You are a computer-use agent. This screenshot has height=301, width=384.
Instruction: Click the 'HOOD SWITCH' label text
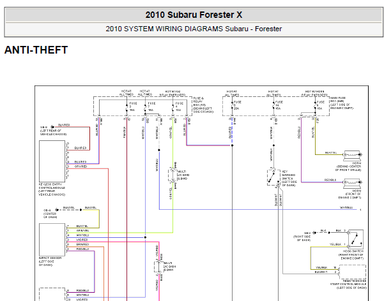tap(353, 251)
